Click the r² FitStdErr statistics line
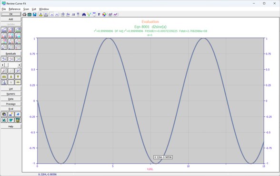The width and height of the screenshot is (280, 176). pyautogui.click(x=150, y=31)
